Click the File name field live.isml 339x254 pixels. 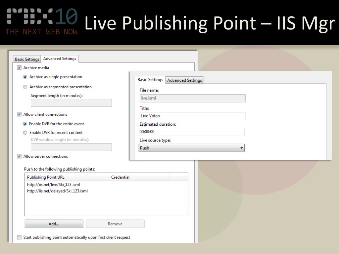point(193,98)
